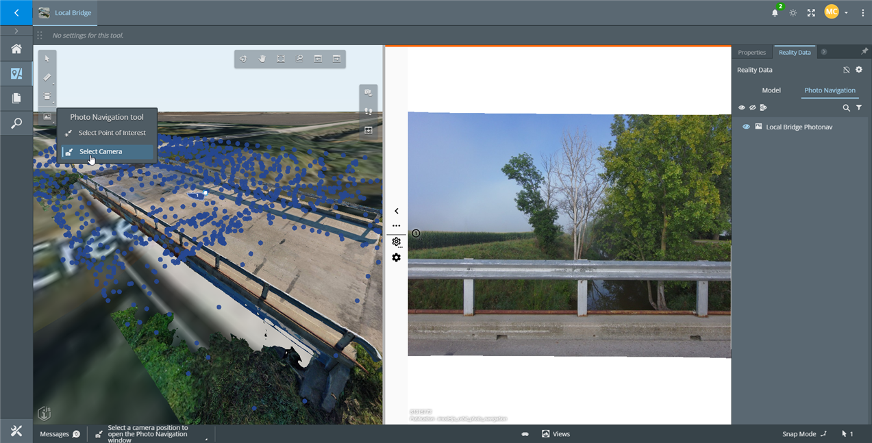The height and width of the screenshot is (443, 872).
Task: Open the lower gear settings icon
Action: [396, 257]
